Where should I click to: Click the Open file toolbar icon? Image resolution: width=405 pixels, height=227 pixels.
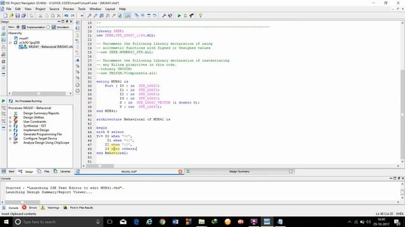click(11, 16)
